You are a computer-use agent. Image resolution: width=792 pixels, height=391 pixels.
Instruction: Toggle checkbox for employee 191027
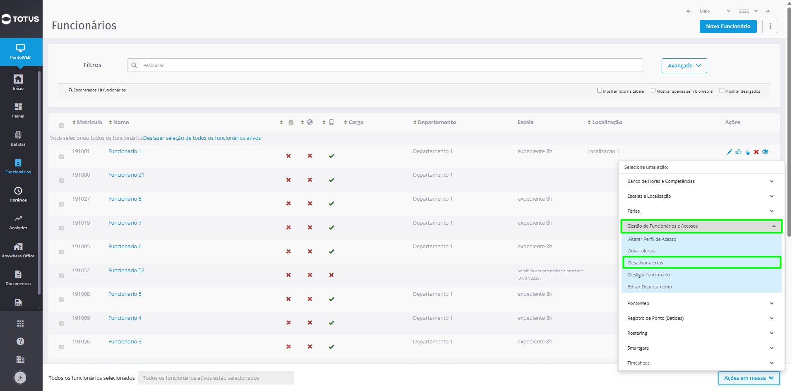point(61,204)
